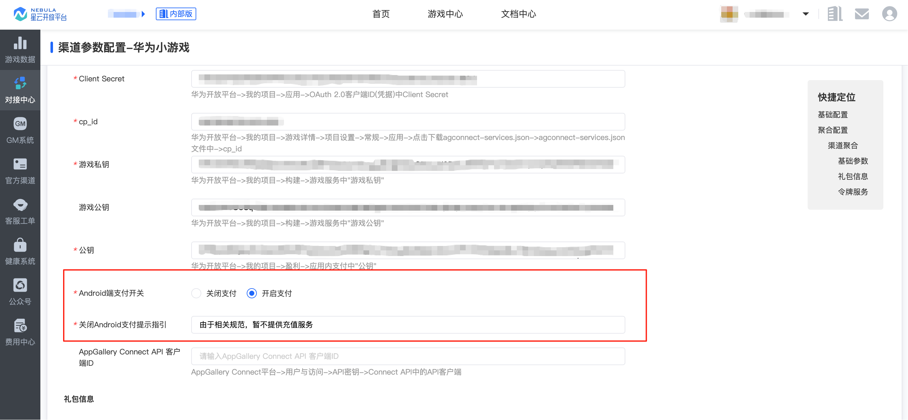This screenshot has width=908, height=420.
Task: Open the mail messages icon
Action: pos(862,14)
